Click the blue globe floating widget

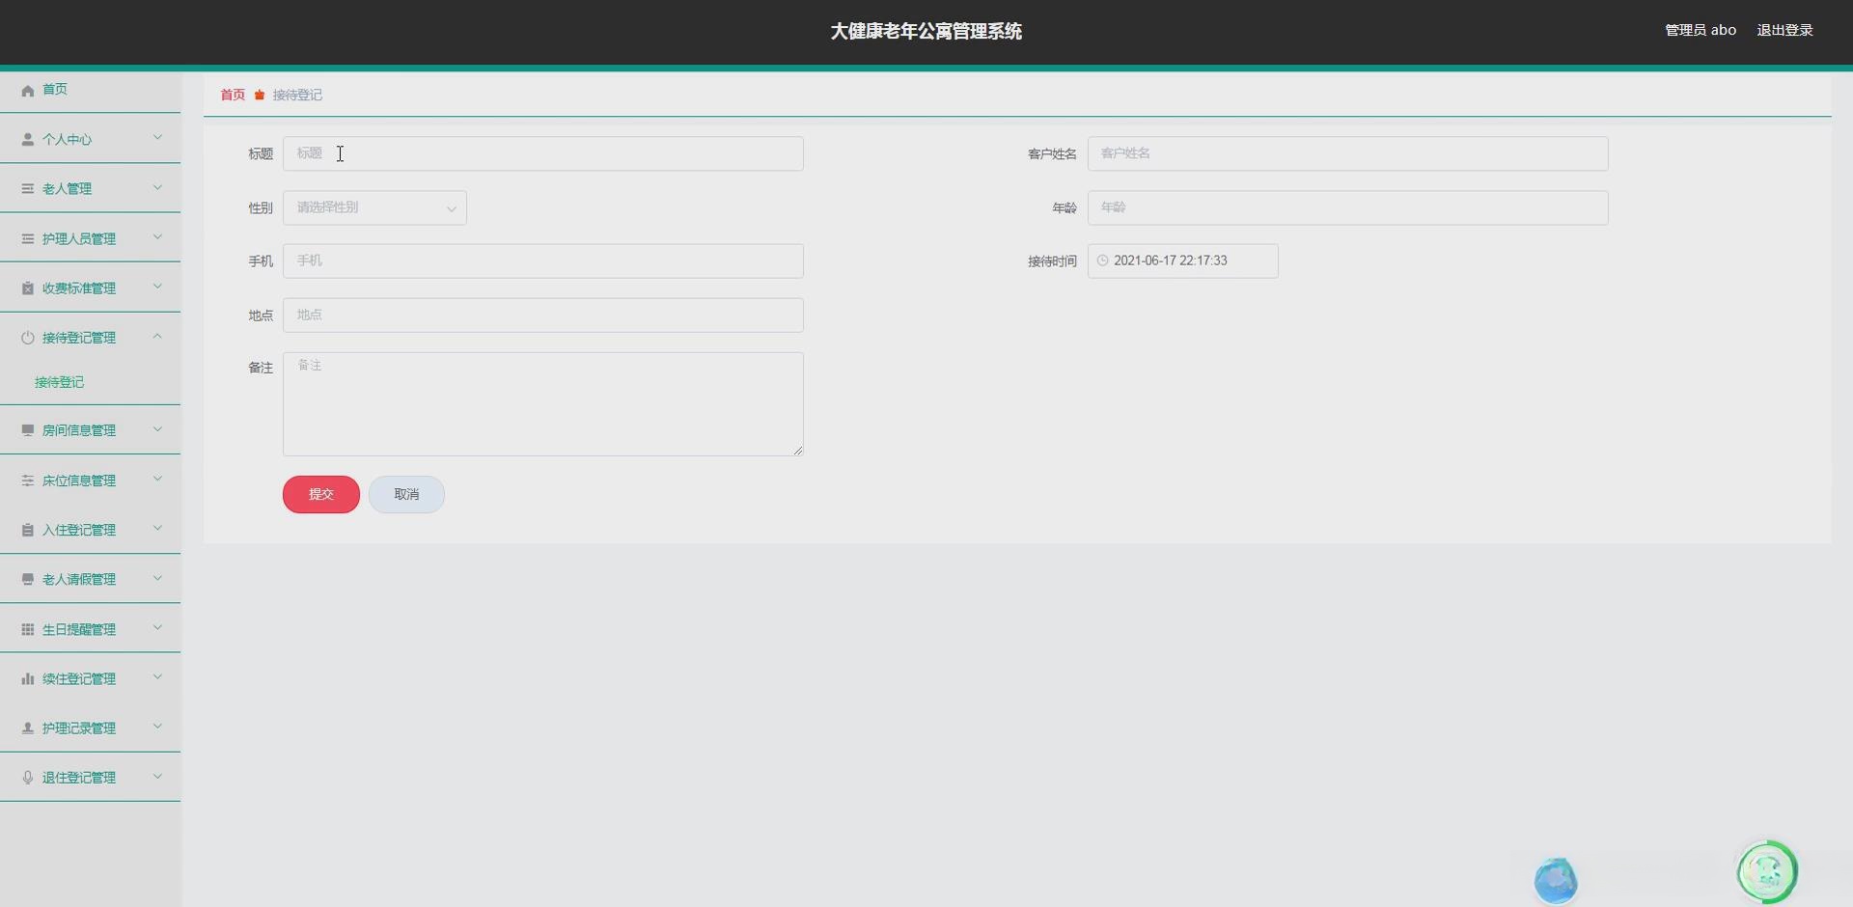tap(1556, 879)
